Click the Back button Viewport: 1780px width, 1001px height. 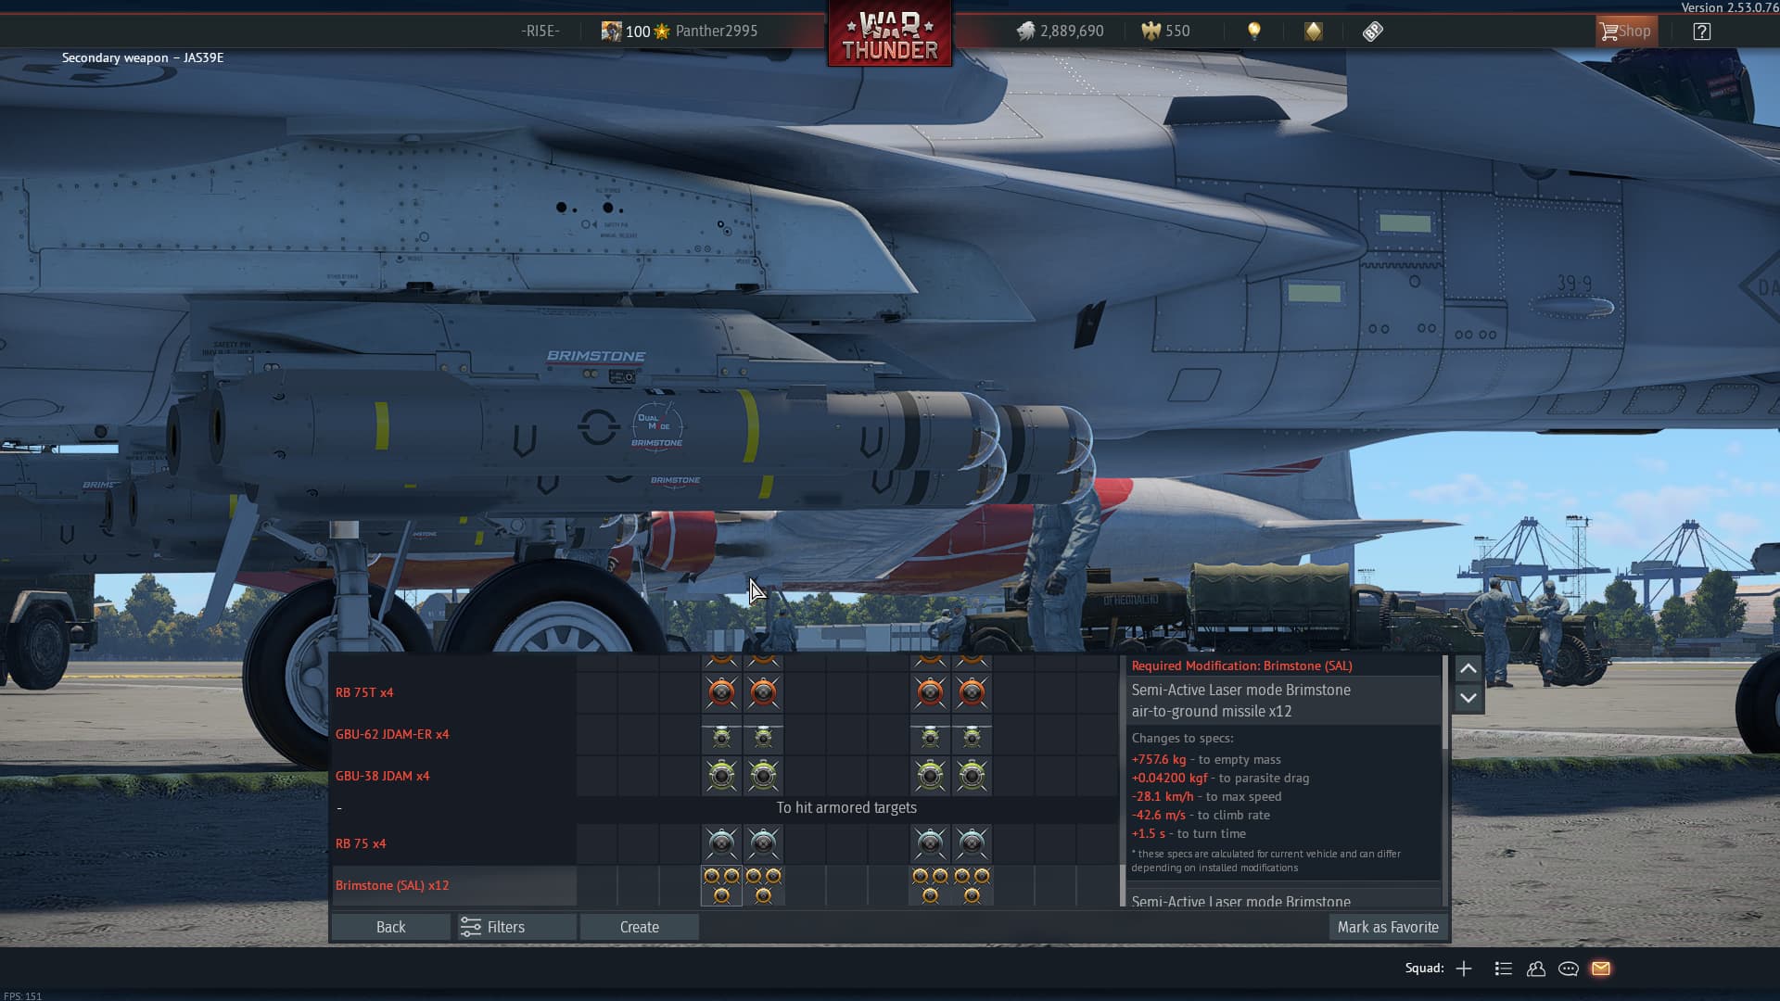pyautogui.click(x=390, y=927)
